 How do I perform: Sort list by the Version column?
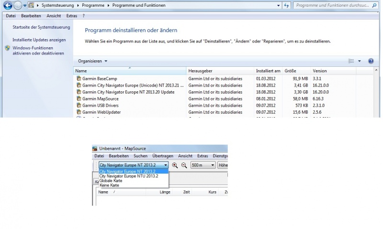point(333,71)
